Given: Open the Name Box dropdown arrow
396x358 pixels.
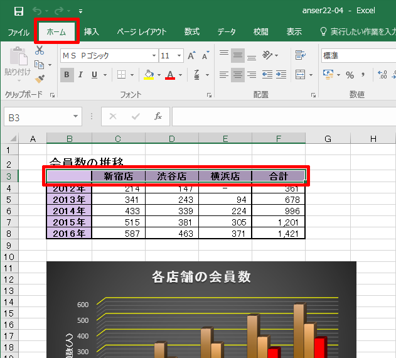Looking at the screenshot, I should coord(75,117).
